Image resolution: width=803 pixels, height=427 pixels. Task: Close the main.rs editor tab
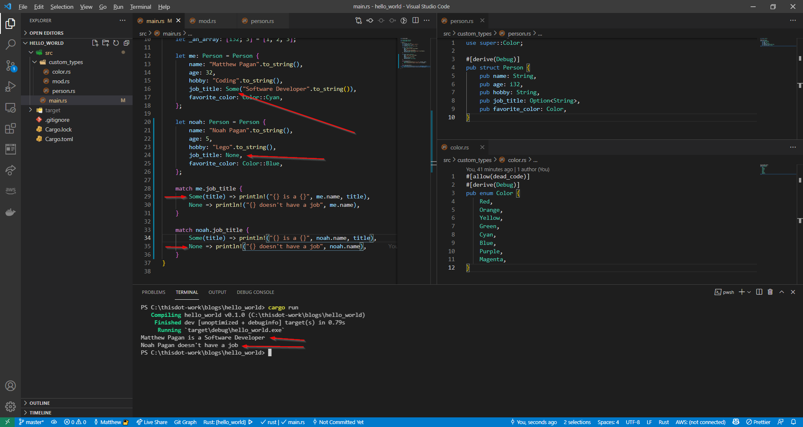coord(178,21)
